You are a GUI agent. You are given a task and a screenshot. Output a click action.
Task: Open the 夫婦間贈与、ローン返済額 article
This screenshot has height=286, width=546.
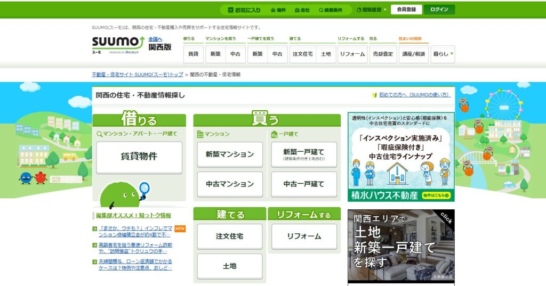click(x=135, y=264)
